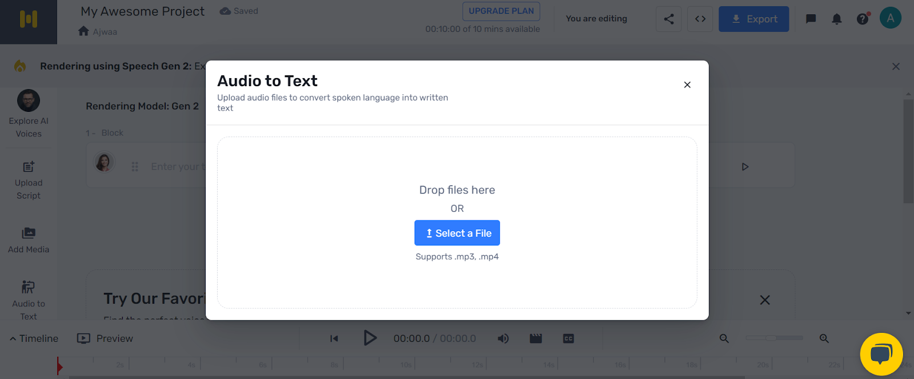Toggle the CC captions icon
The image size is (914, 379).
[568, 338]
